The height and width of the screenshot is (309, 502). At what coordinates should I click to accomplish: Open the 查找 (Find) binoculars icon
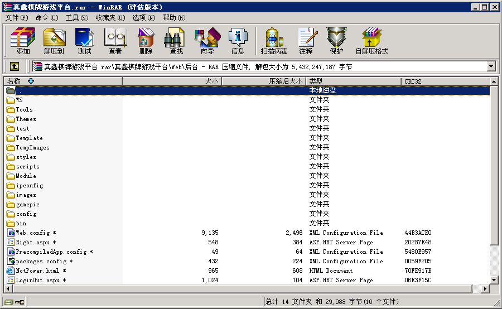tap(176, 41)
